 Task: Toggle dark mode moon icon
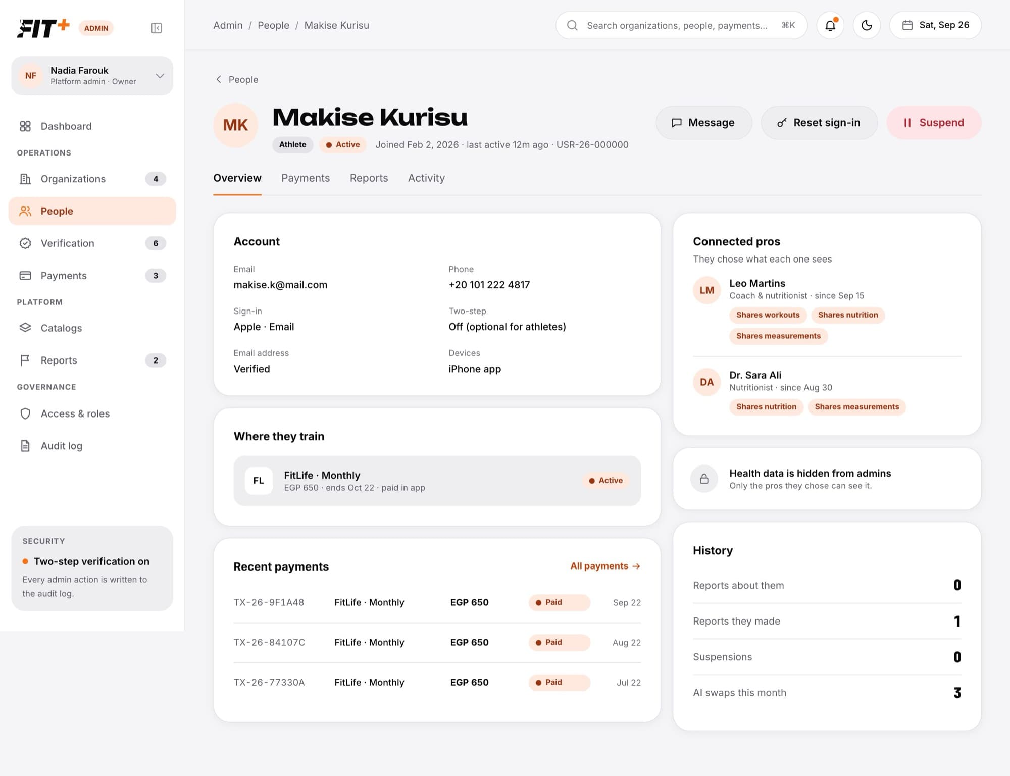[867, 25]
